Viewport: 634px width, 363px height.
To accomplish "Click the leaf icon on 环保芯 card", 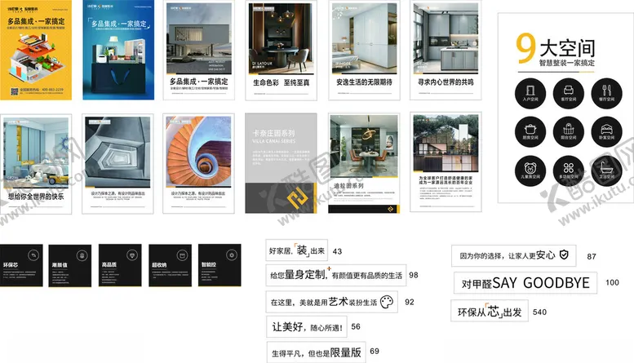I will (33, 255).
